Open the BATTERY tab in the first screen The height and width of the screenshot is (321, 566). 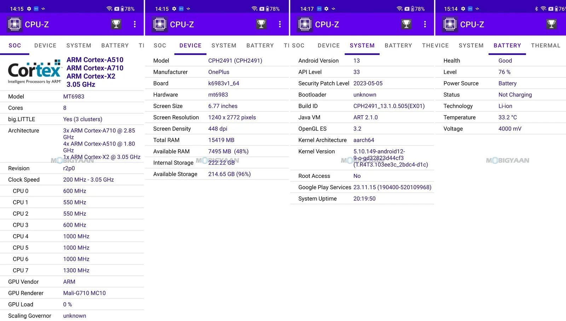pos(115,45)
